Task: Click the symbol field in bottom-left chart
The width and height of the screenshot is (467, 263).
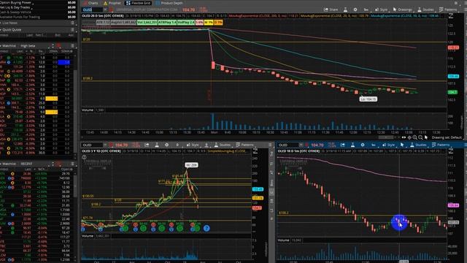Action: click(x=92, y=145)
